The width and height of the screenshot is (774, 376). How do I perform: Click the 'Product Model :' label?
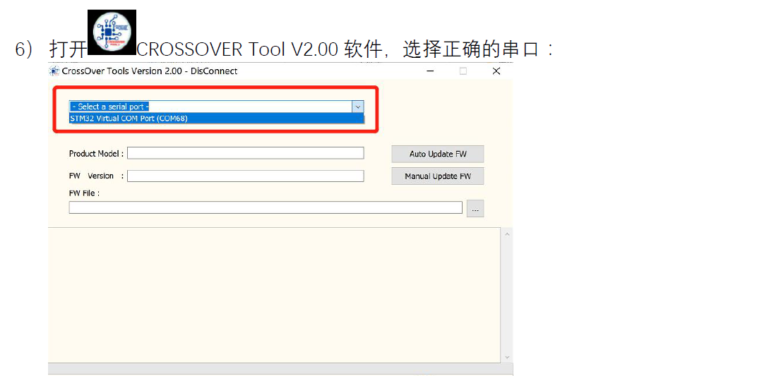click(96, 153)
